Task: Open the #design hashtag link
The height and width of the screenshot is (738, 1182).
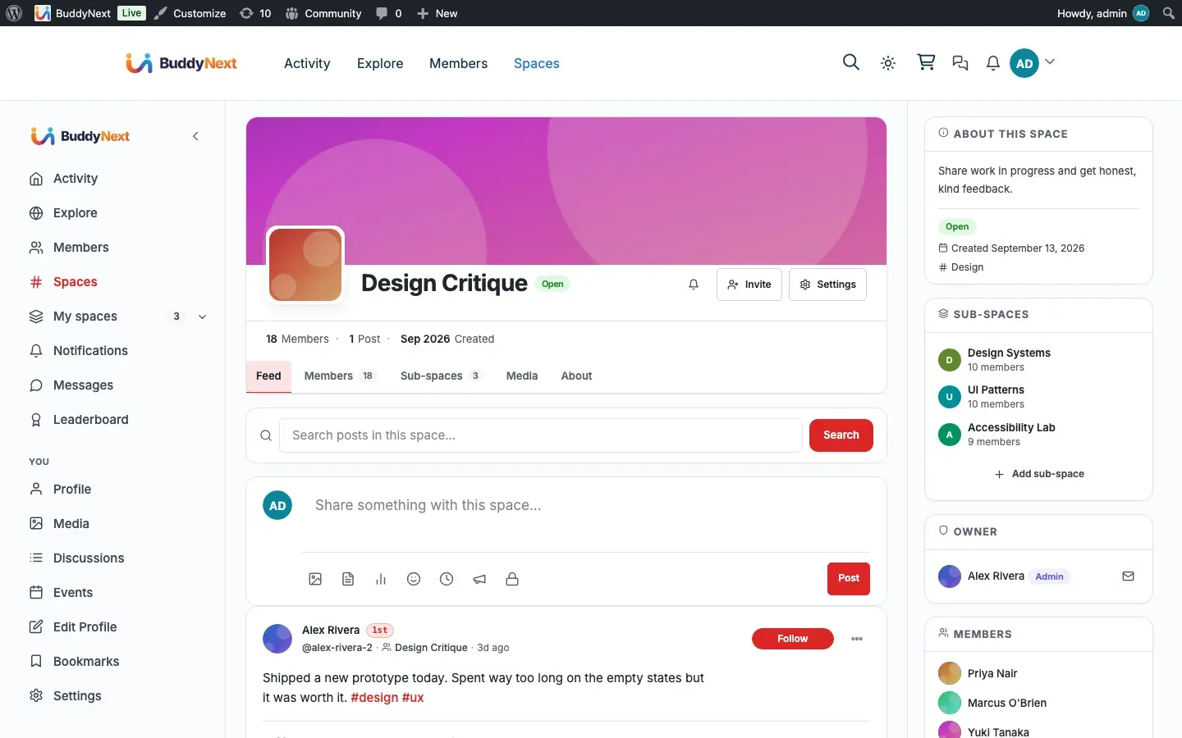Action: 374,698
